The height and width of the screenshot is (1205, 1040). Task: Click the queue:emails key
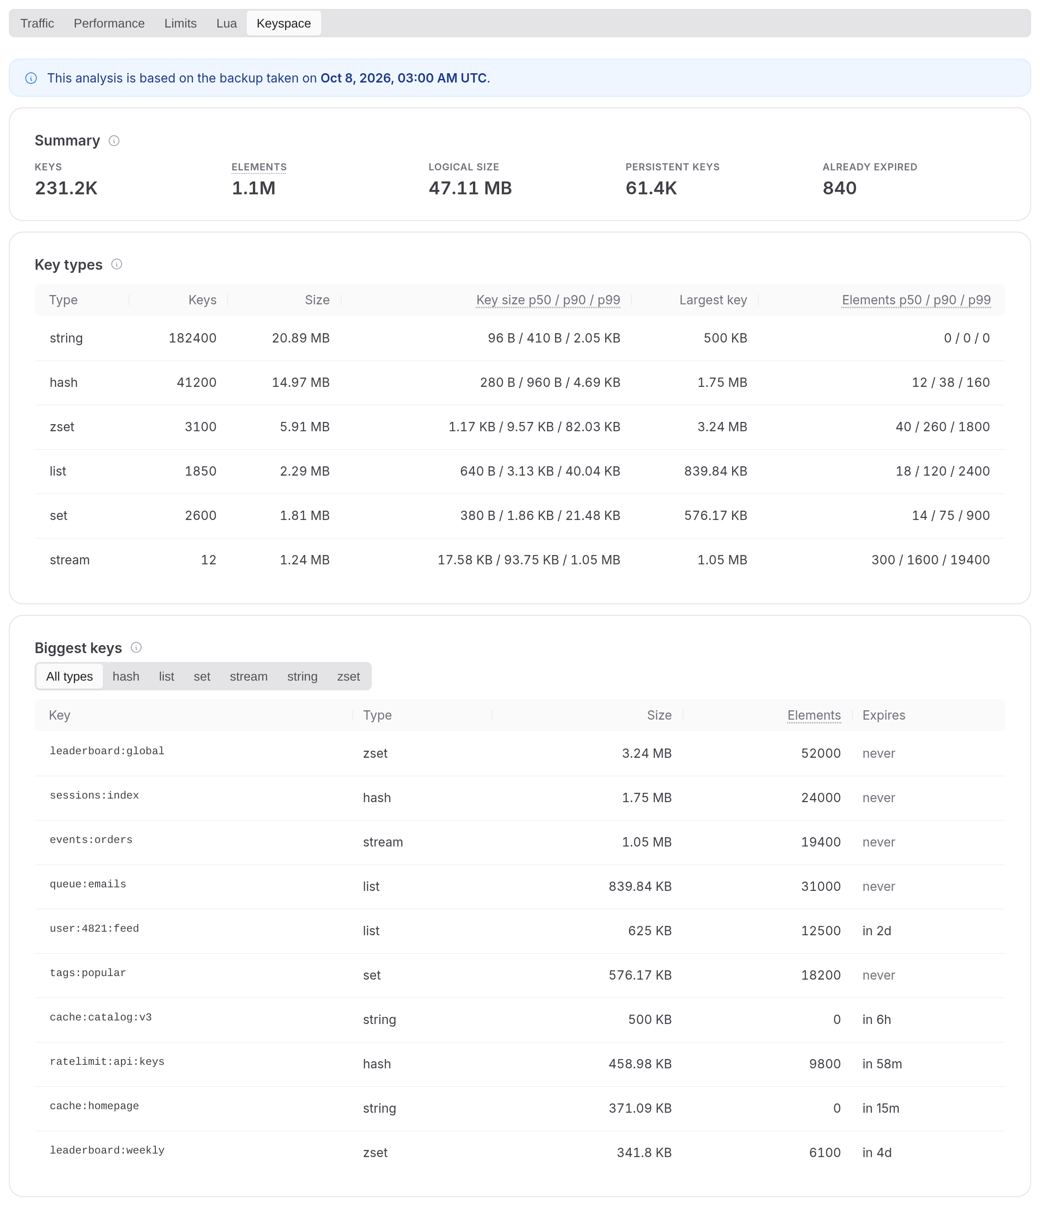tap(88, 884)
